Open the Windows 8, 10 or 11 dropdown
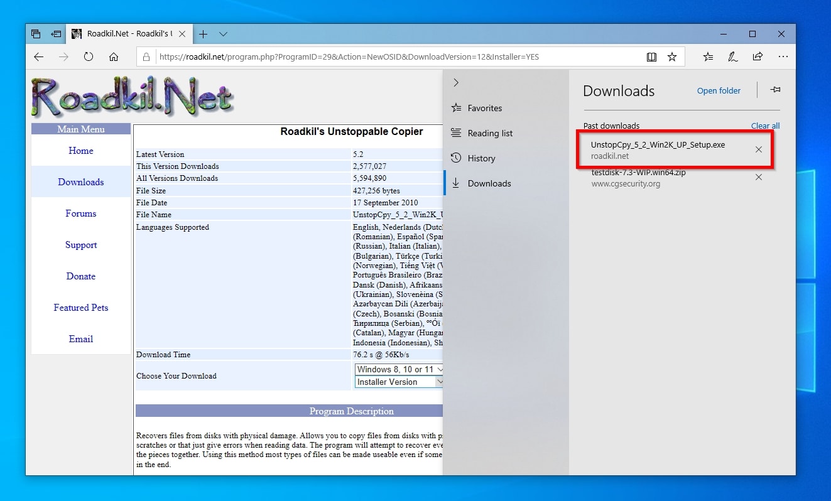The width and height of the screenshot is (831, 501). pos(399,369)
